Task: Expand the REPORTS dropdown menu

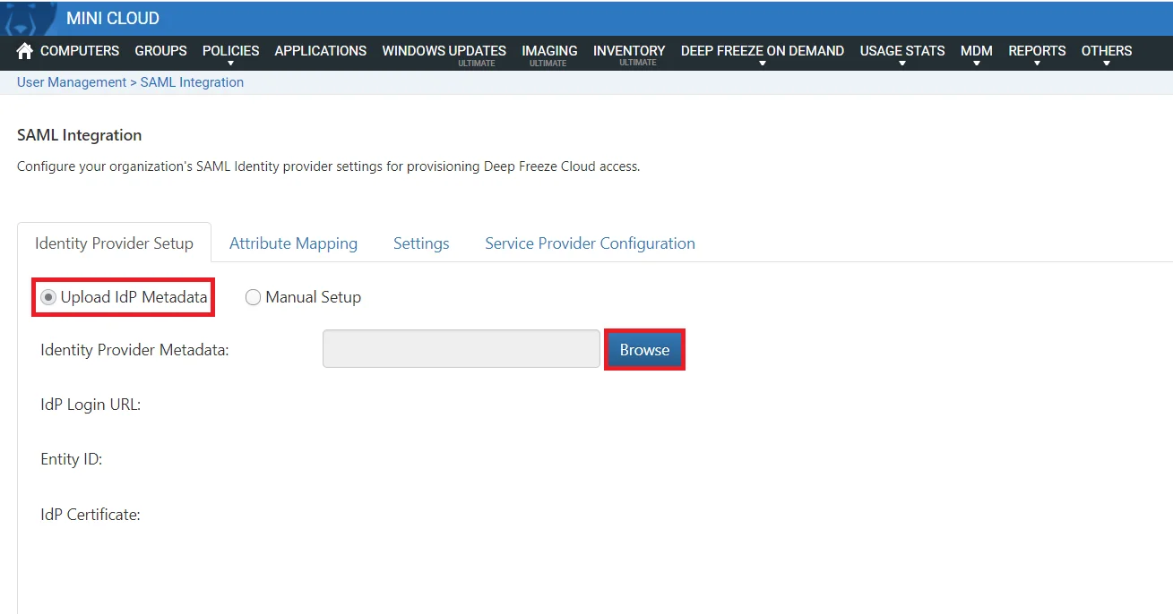Action: [x=1036, y=51]
